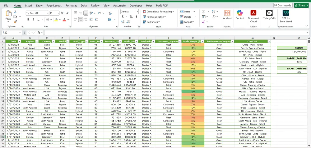Expand Conditional Formatting menu

[158, 12]
